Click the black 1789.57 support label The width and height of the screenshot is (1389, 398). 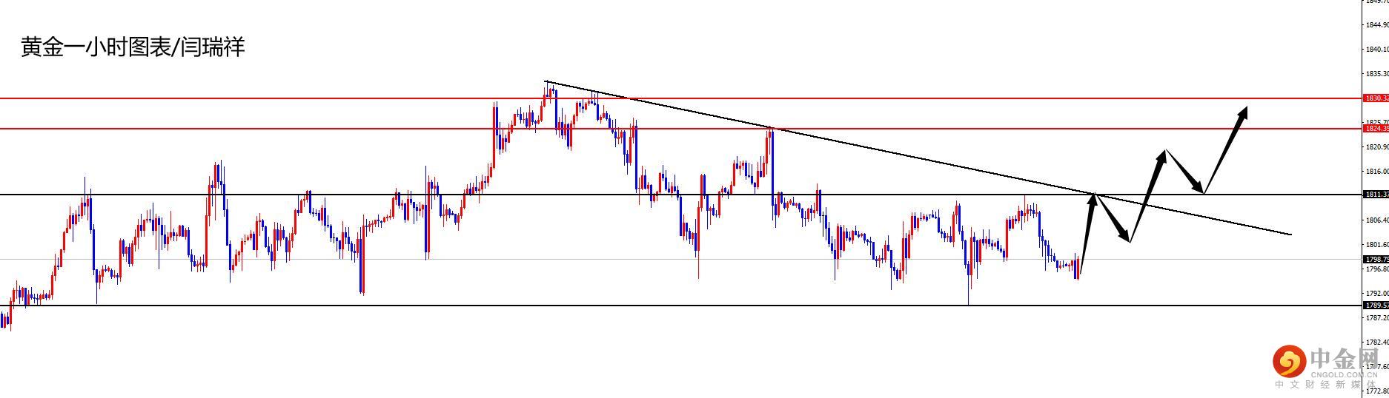1376,305
